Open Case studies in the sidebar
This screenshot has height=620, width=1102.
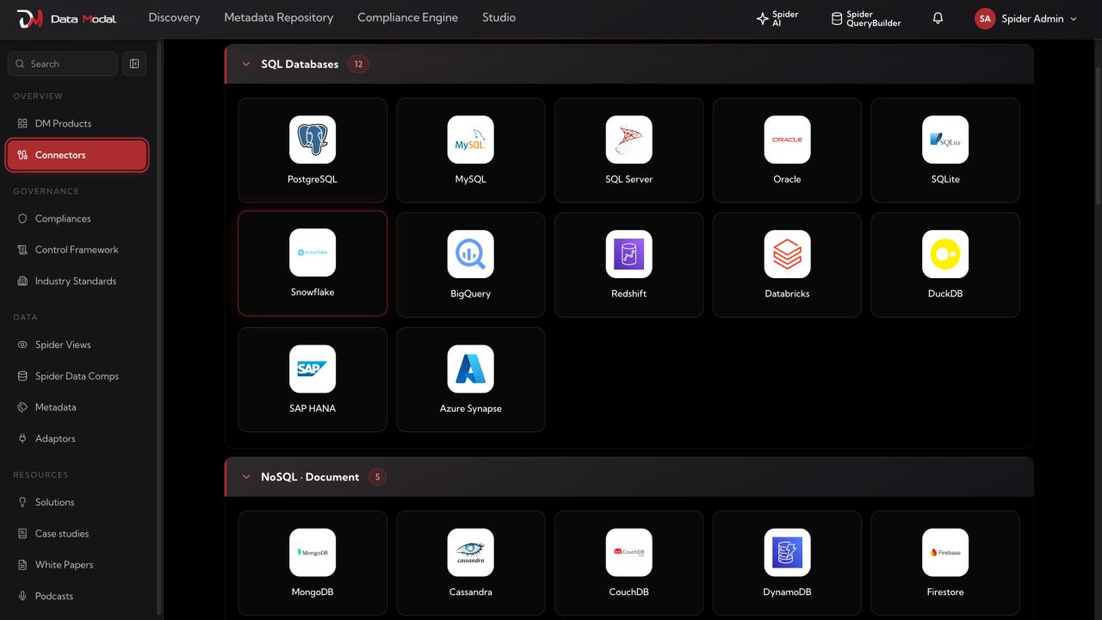77,534
